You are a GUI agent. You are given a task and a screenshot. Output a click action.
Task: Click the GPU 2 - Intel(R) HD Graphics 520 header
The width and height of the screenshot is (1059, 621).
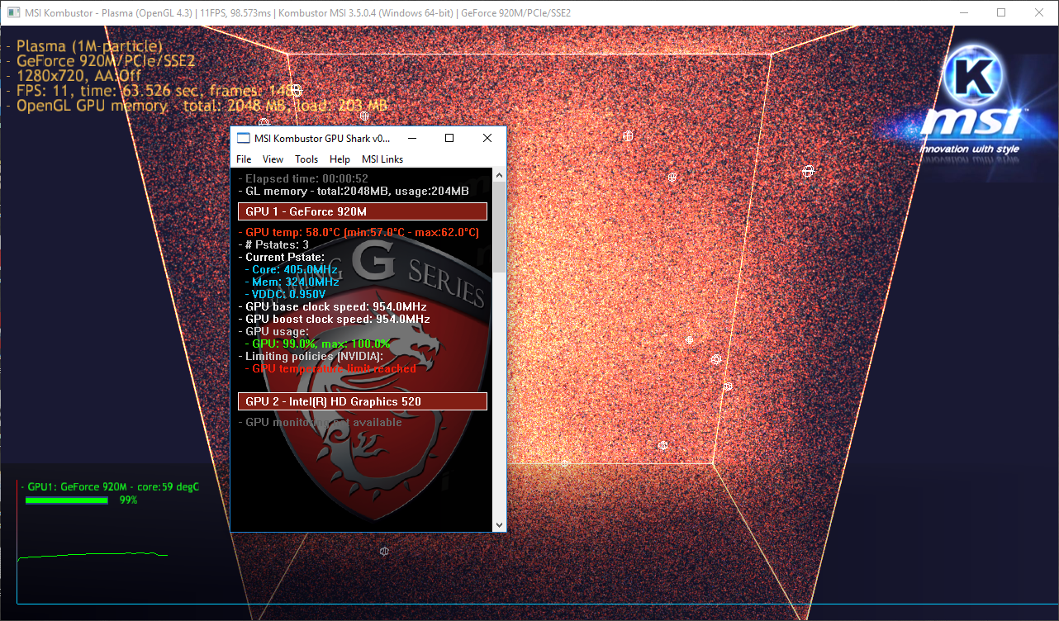(x=363, y=401)
